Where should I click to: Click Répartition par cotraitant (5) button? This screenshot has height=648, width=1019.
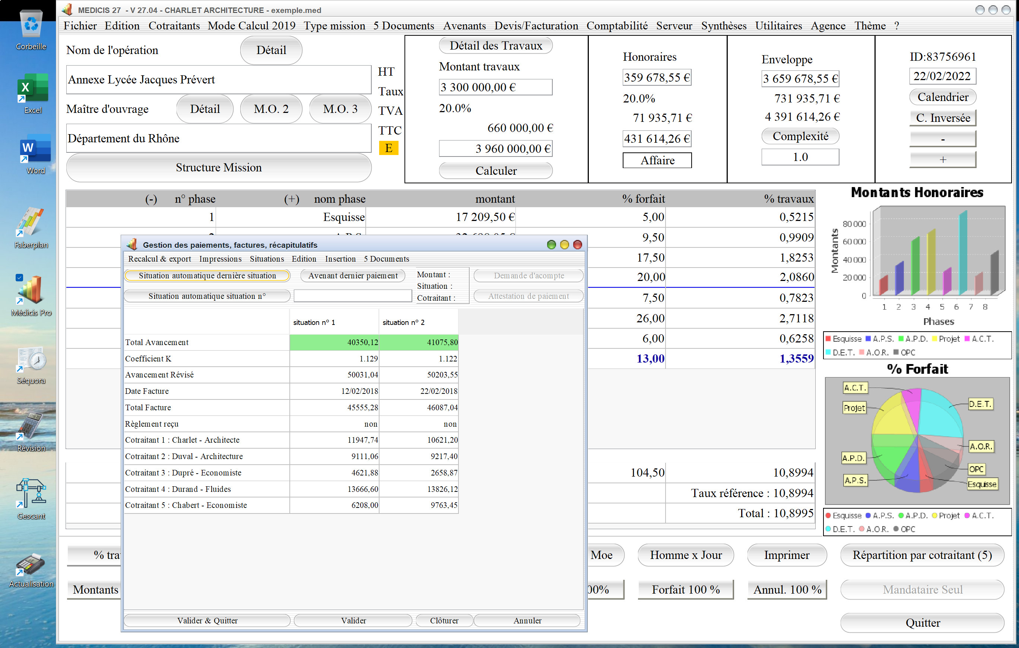tap(922, 555)
